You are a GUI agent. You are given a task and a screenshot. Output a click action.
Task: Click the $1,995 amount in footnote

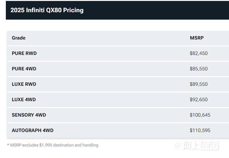point(46,145)
